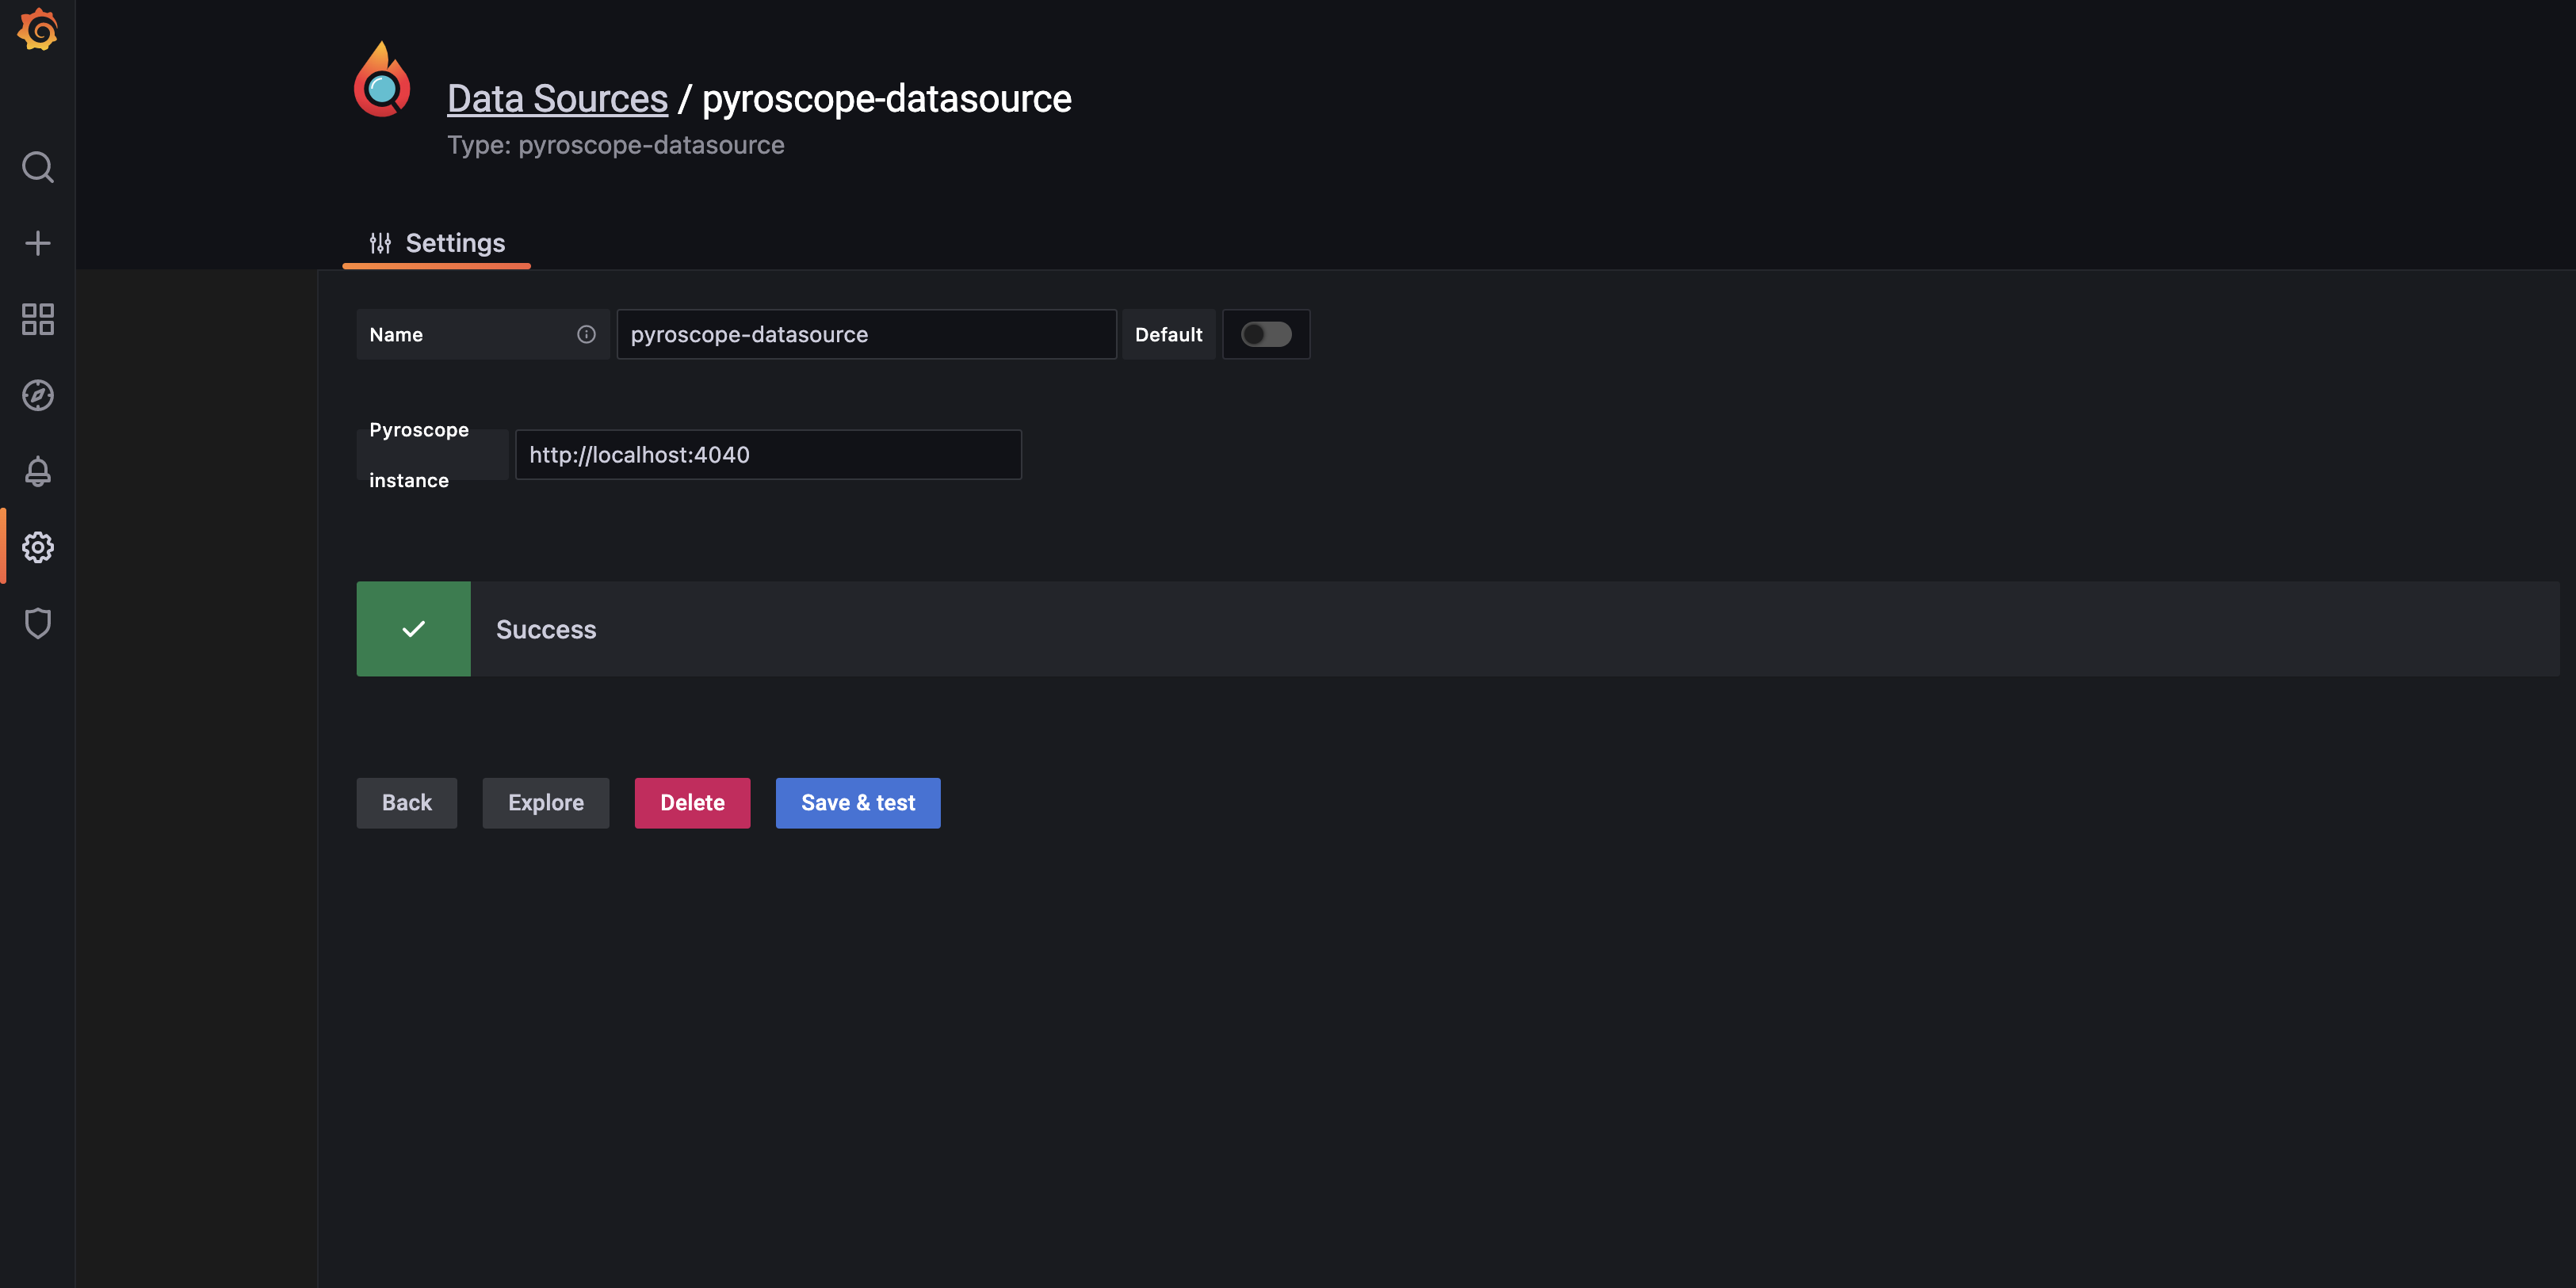Open the Alerting bell icon
Screen dimensions: 2576x1288
(37, 471)
